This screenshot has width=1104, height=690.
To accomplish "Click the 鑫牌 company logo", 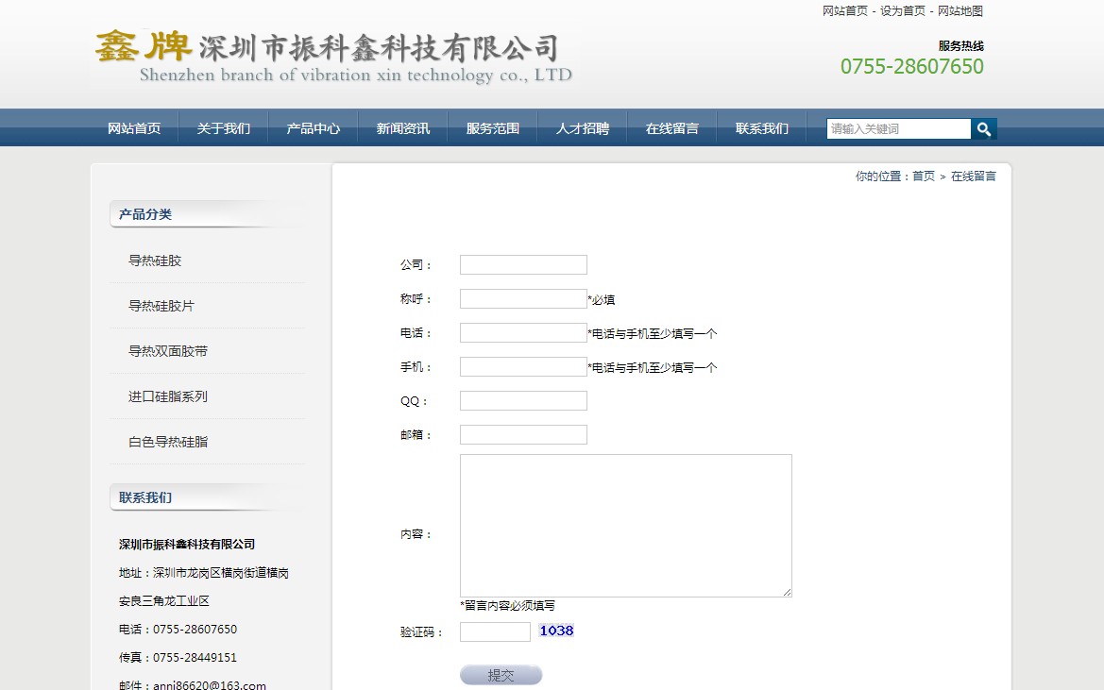I will 333,57.
